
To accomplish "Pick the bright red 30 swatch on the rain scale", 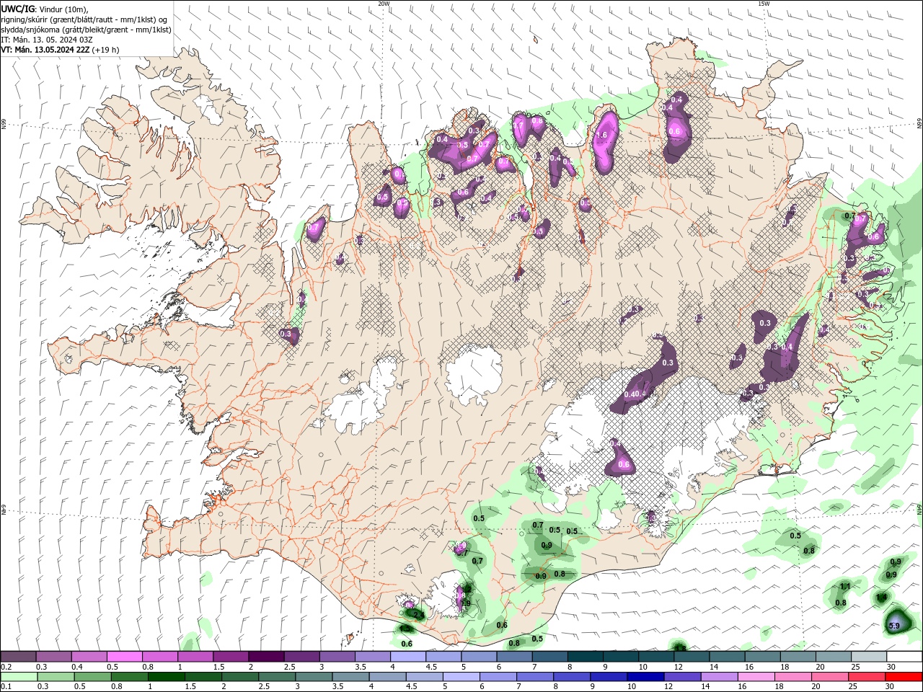I will pyautogui.click(x=904, y=677).
